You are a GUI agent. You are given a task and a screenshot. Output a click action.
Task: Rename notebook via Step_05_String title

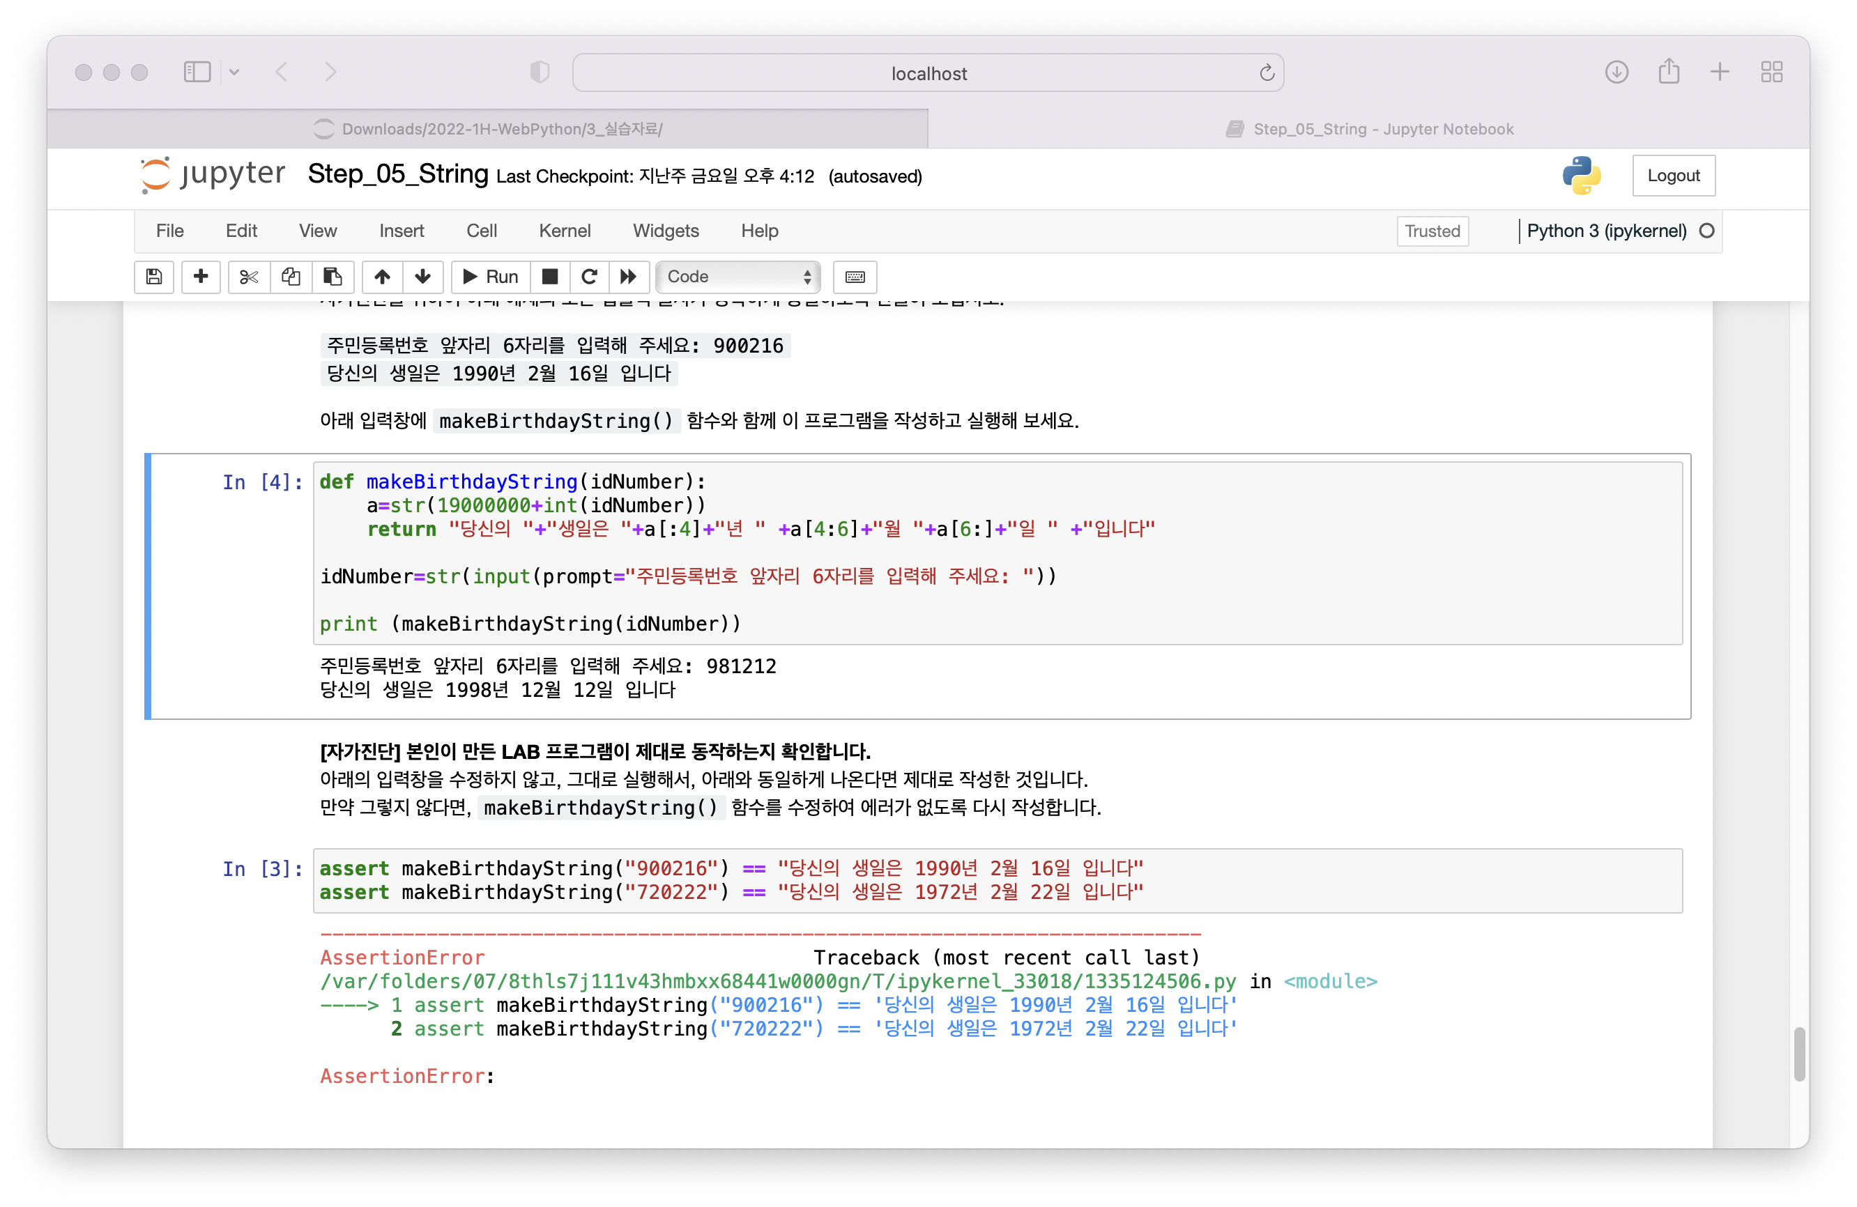(x=398, y=174)
